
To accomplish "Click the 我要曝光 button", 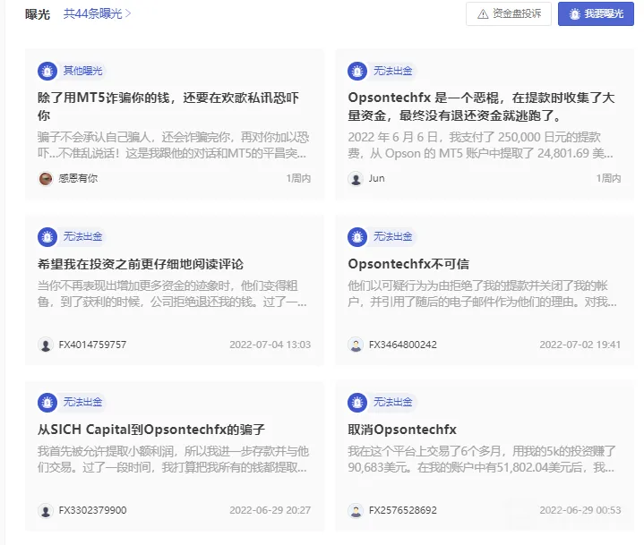I will pos(596,14).
